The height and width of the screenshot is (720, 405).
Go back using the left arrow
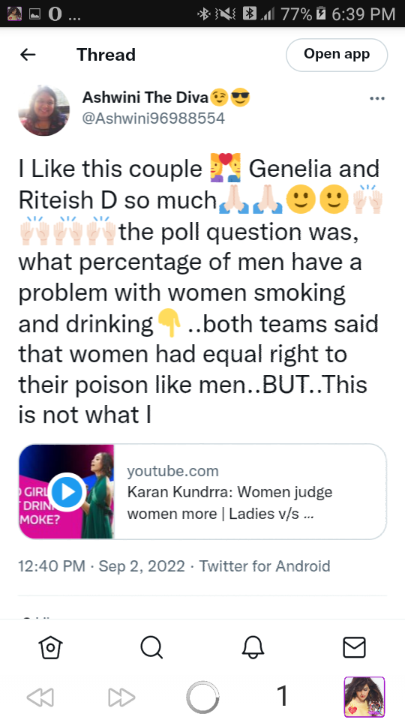[x=28, y=55]
